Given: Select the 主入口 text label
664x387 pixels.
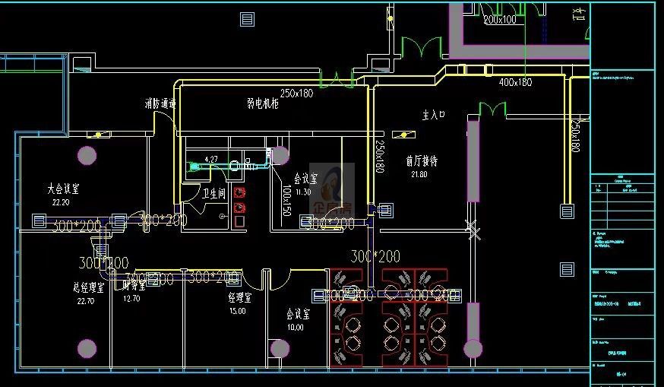Looking at the screenshot, I should click(433, 115).
